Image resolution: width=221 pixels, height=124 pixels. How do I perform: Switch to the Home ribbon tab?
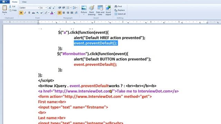click(x=15, y=2)
